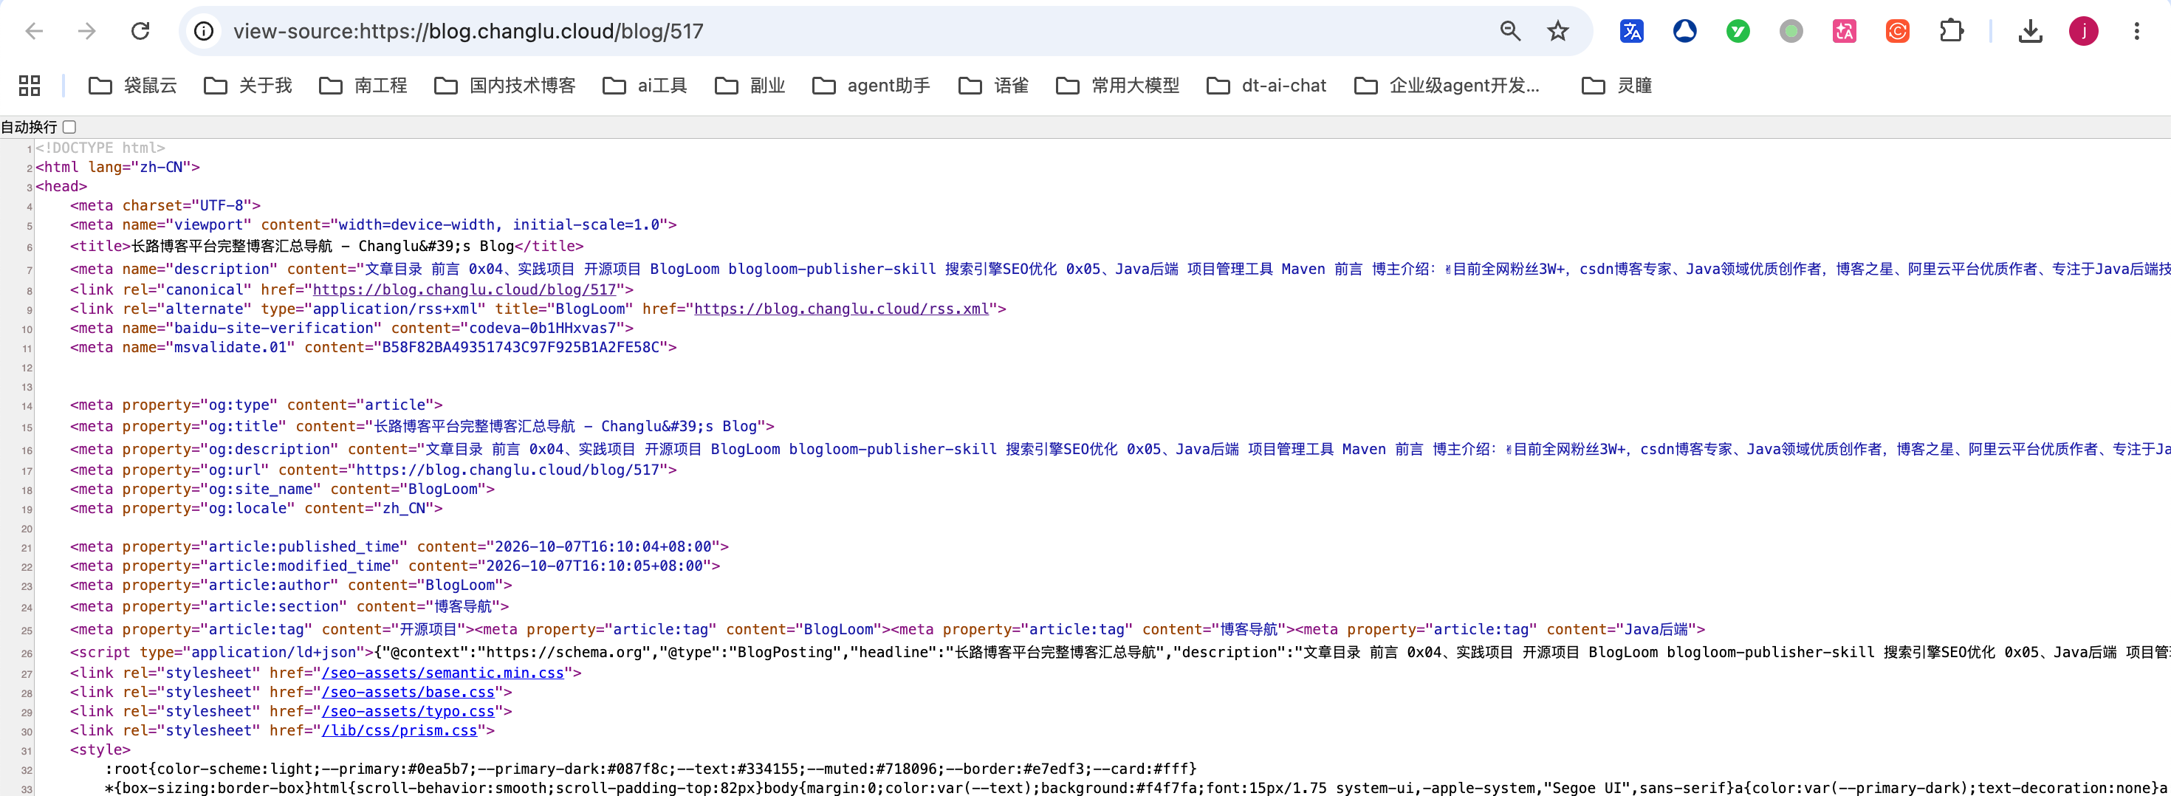Open Chrome's three-dot menu
Screen dimensions: 2171x796
[x=2136, y=31]
